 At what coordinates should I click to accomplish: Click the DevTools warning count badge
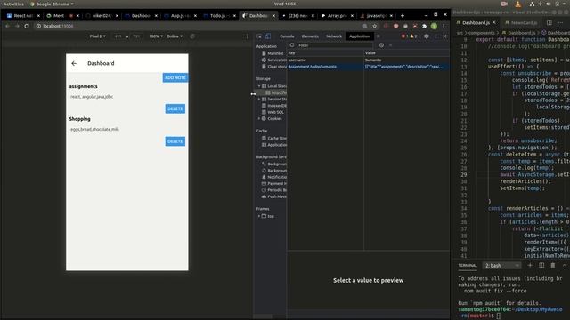point(413,36)
